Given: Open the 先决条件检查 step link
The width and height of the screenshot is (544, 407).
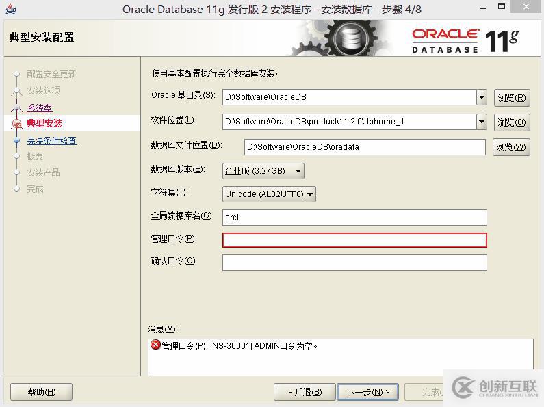Looking at the screenshot, I should [x=52, y=141].
